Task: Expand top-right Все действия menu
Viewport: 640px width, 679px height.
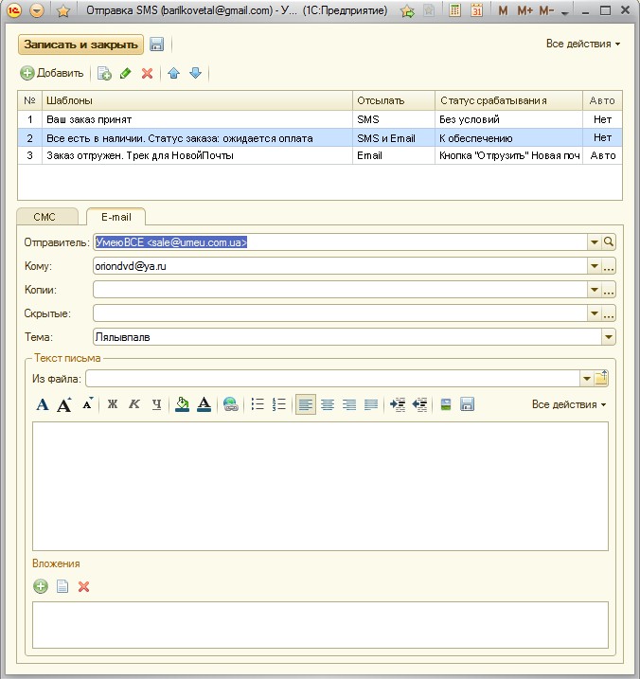Action: 583,44
